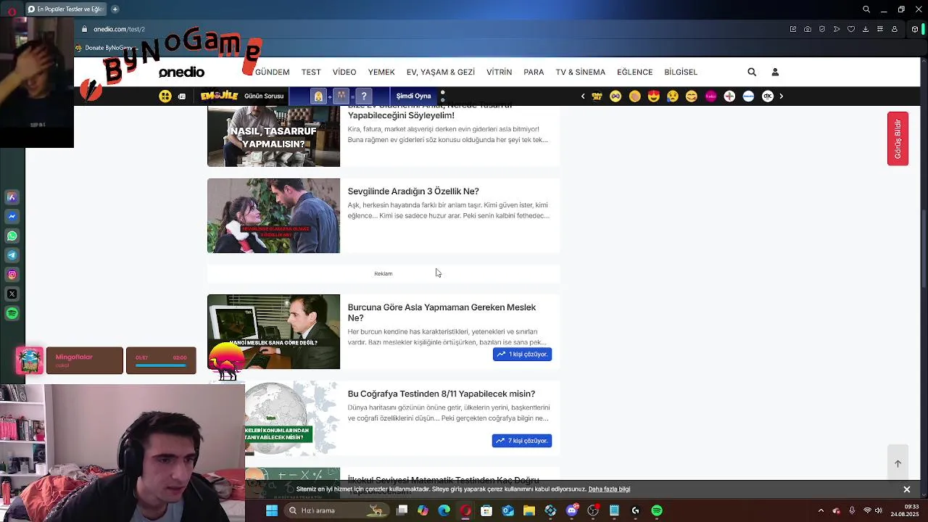Viewport: 928px width, 522px height.
Task: Open the PARA menu item
Action: [x=534, y=72]
